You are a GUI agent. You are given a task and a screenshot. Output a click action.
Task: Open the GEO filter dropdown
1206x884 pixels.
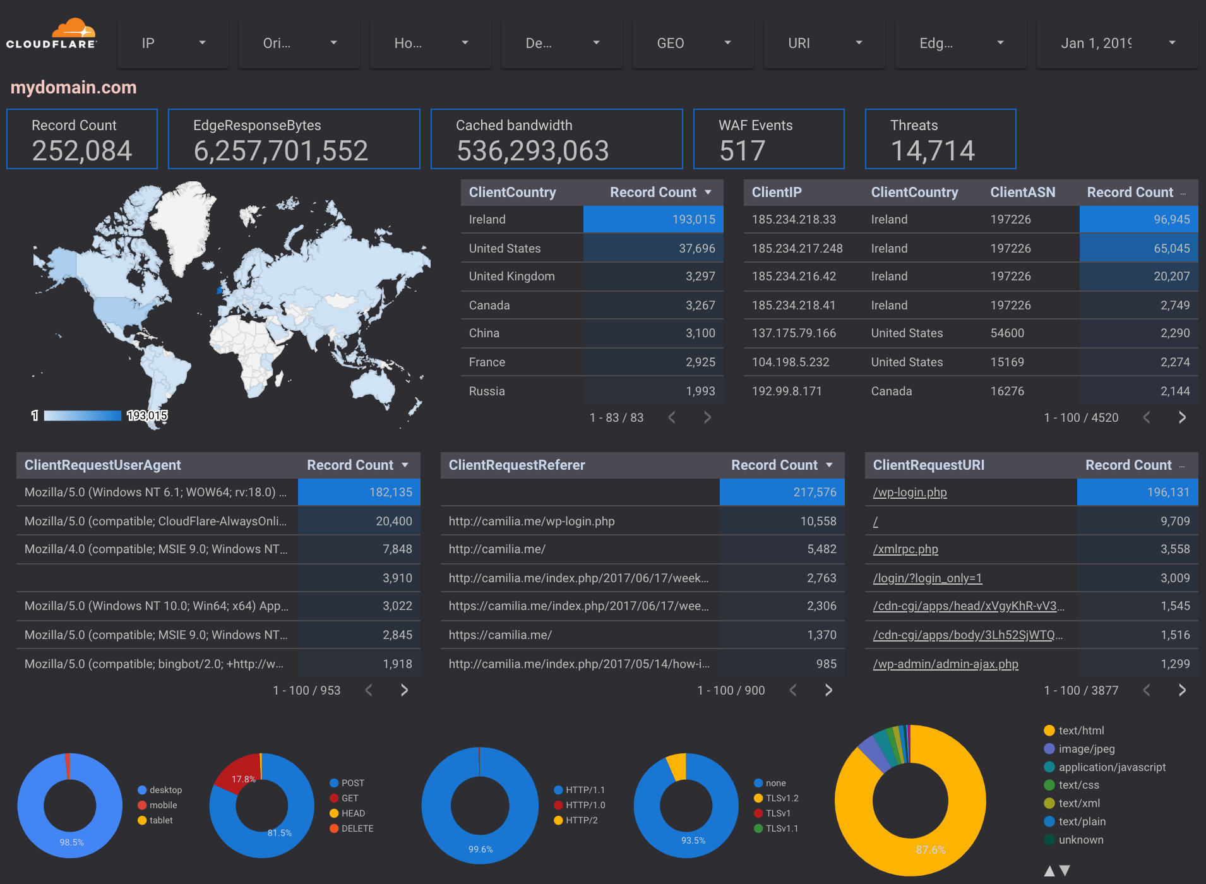[693, 42]
